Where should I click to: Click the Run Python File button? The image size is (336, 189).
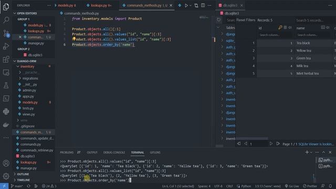tap(186, 5)
